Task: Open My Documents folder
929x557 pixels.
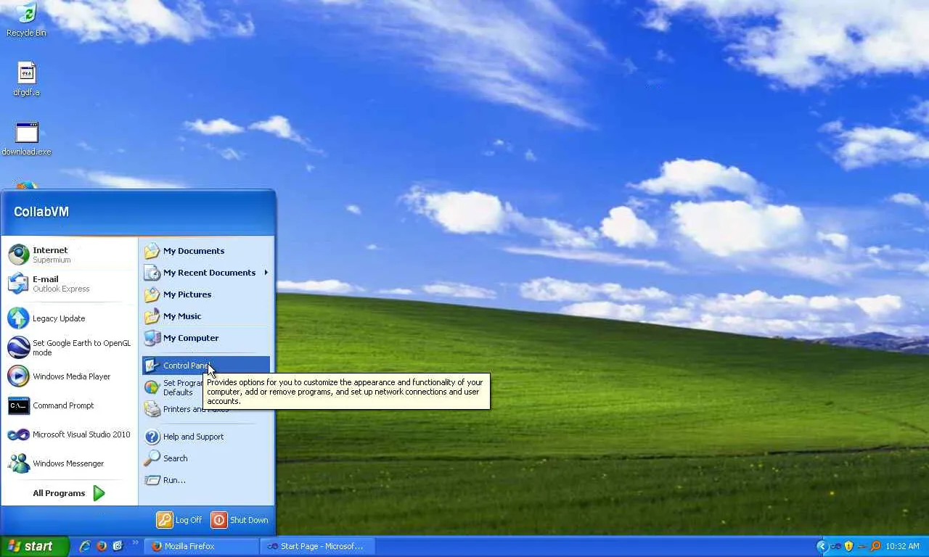Action: click(206, 251)
